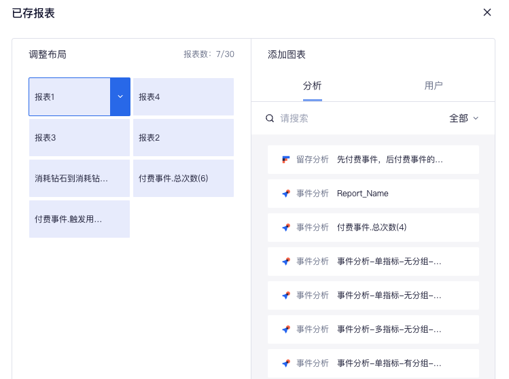Select the 消耗钻石到消耗钻 tile
The width and height of the screenshot is (509, 379).
tap(80, 179)
